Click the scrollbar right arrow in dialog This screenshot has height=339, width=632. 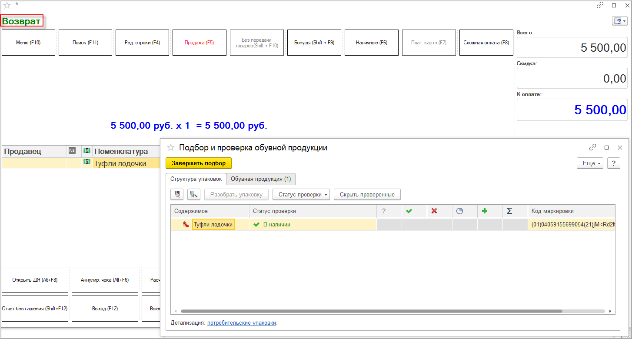[x=610, y=311]
